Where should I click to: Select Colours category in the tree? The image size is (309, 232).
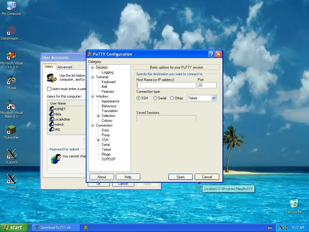click(x=107, y=121)
